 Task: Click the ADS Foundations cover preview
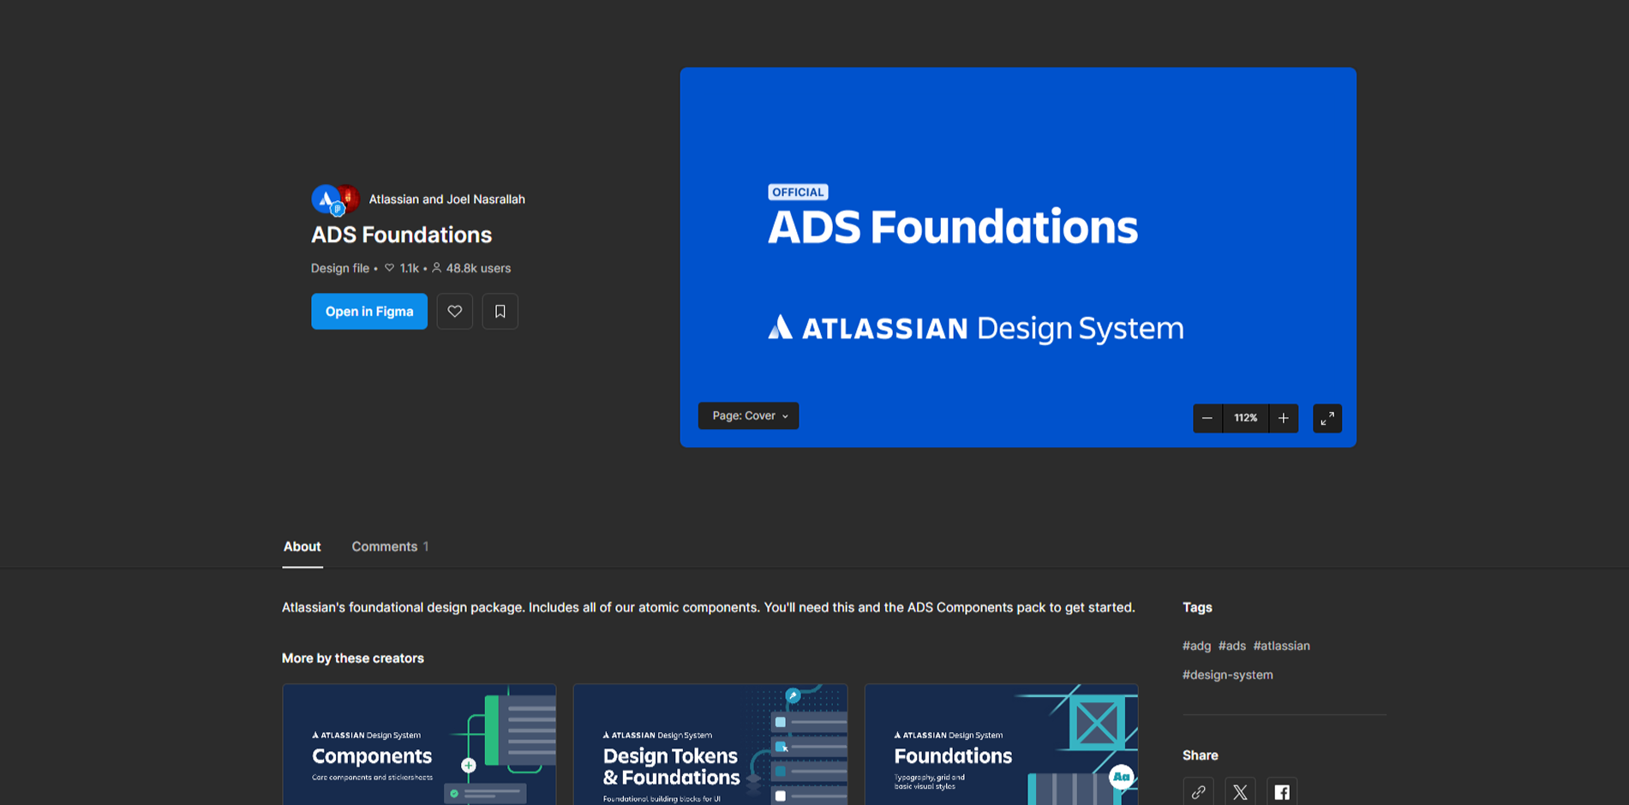coord(1018,257)
